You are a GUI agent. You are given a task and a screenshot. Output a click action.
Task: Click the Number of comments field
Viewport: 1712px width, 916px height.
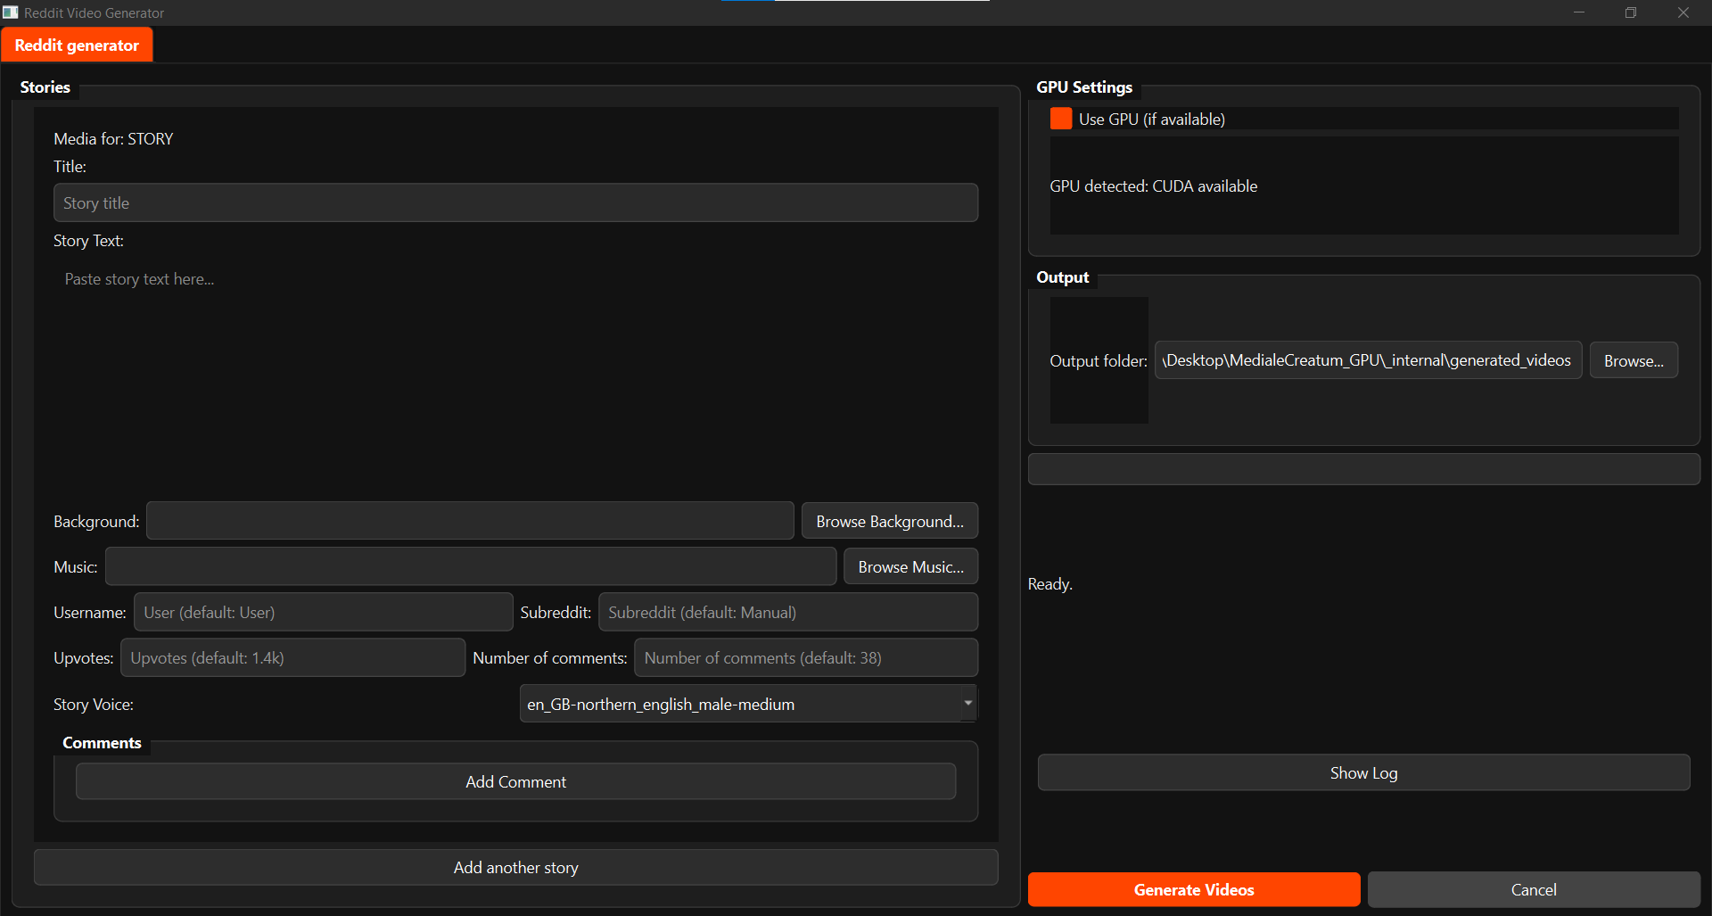tap(806, 657)
